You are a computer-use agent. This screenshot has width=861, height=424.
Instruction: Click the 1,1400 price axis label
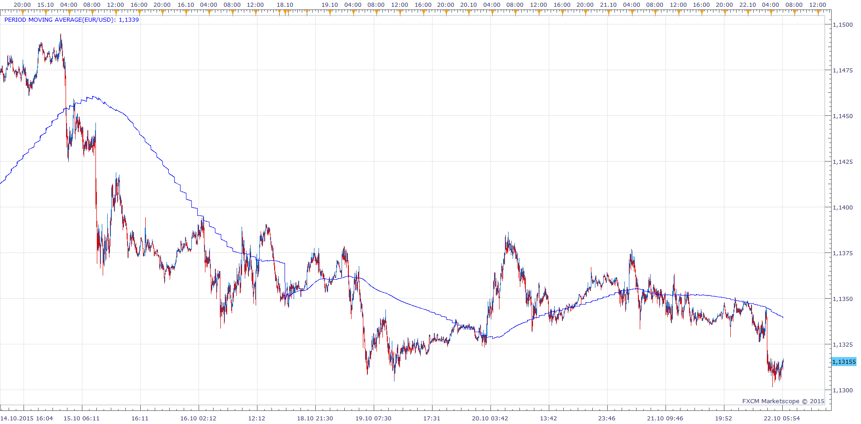842,207
